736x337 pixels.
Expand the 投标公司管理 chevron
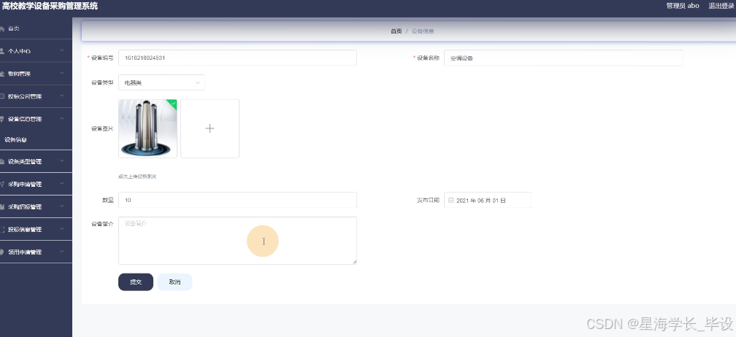coord(62,96)
